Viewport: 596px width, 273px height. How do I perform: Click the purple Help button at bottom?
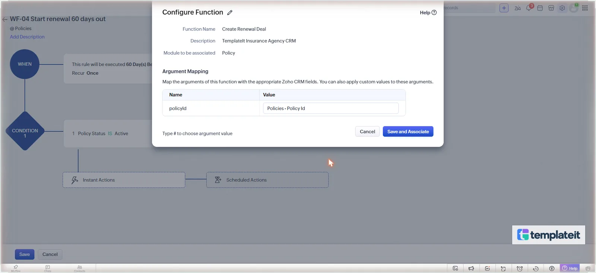coord(570,268)
